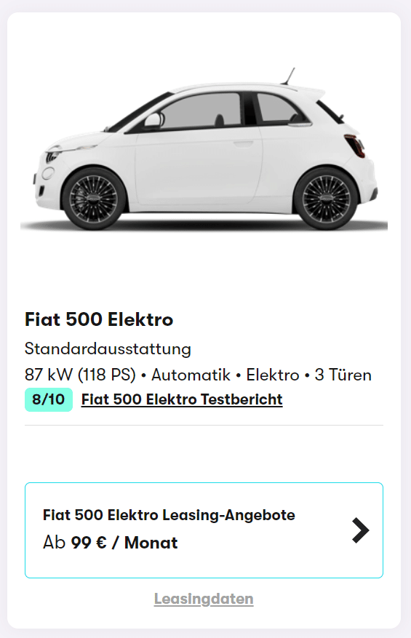The height and width of the screenshot is (638, 411).
Task: Click the 3 Türen label
Action: click(x=343, y=375)
